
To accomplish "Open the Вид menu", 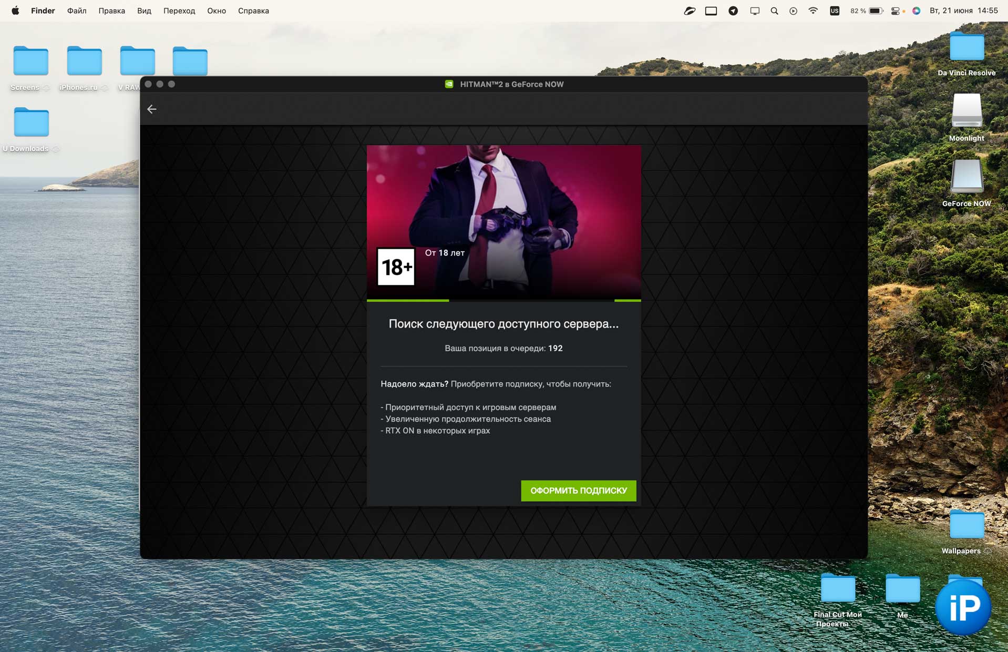I will click(144, 11).
